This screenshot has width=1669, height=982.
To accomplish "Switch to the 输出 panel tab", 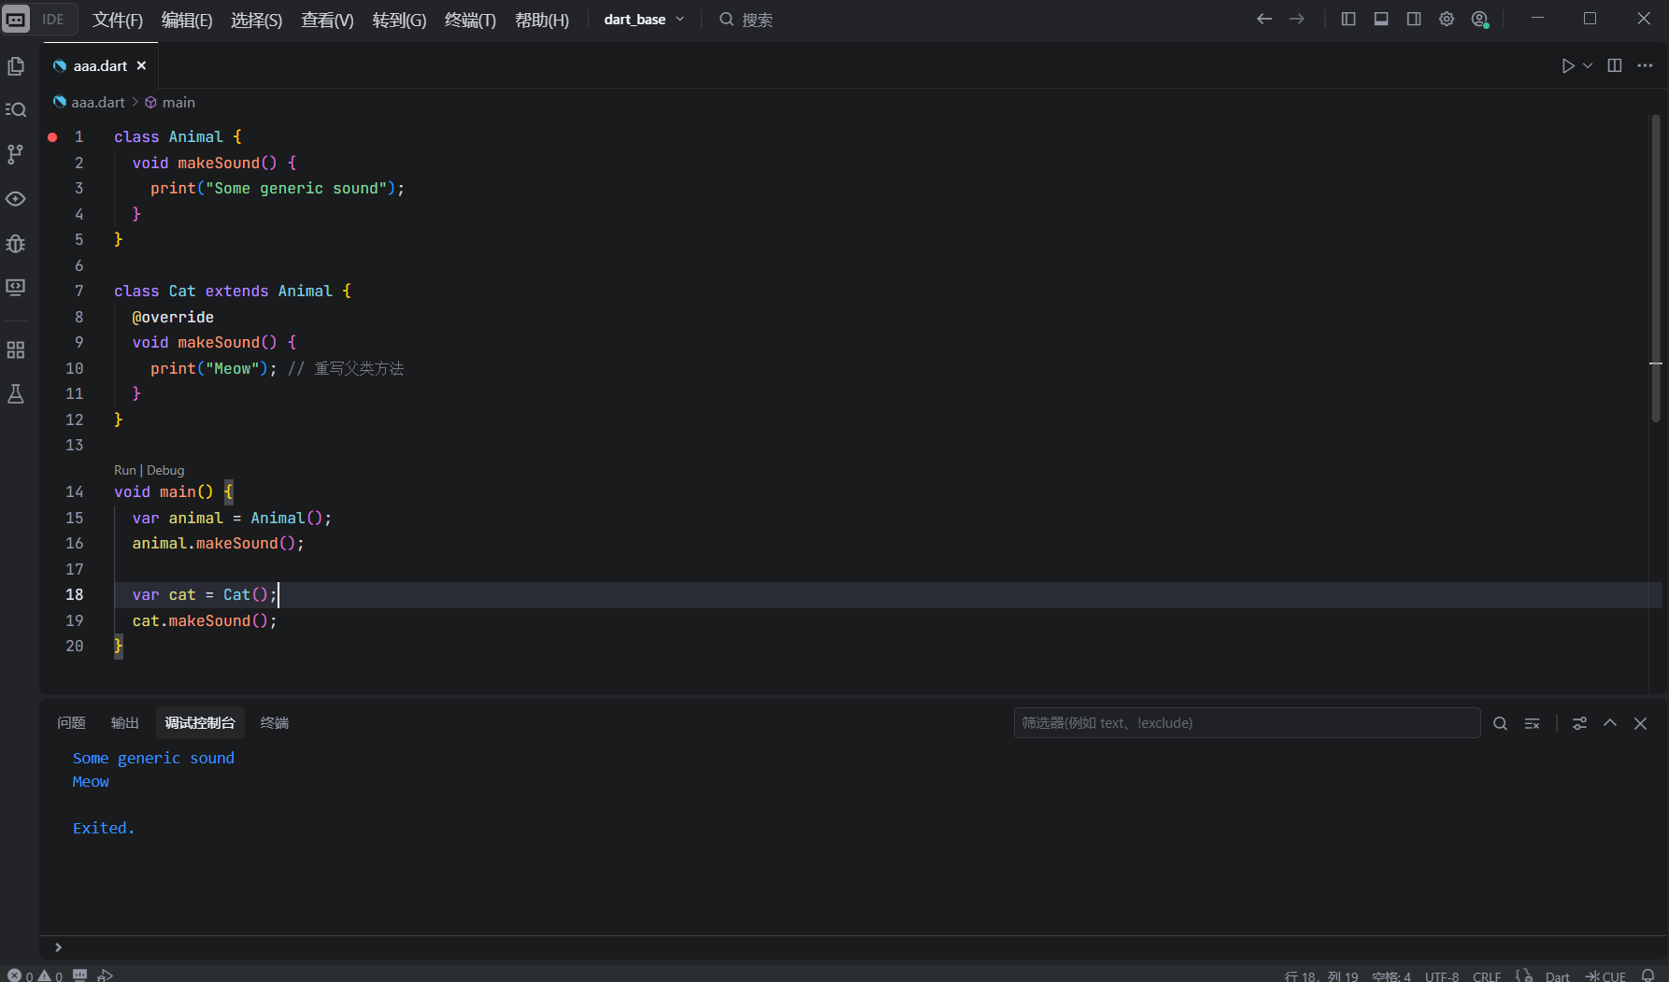I will pyautogui.click(x=124, y=723).
